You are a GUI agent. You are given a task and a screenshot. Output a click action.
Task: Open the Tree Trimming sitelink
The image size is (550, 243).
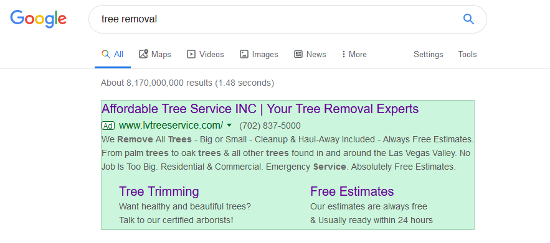(x=159, y=191)
